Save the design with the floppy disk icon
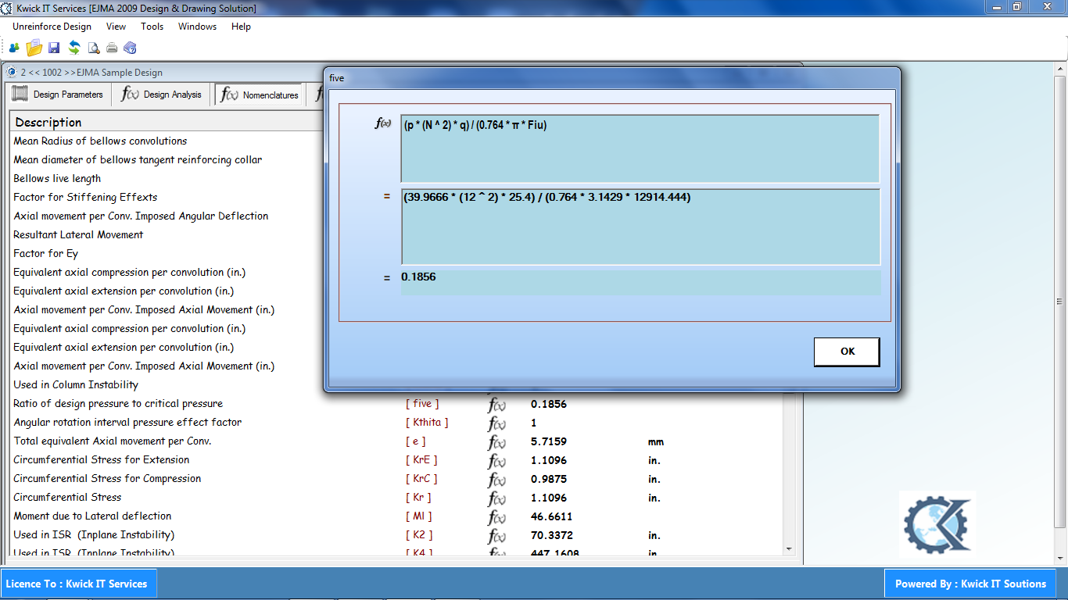The image size is (1068, 600). (x=53, y=47)
